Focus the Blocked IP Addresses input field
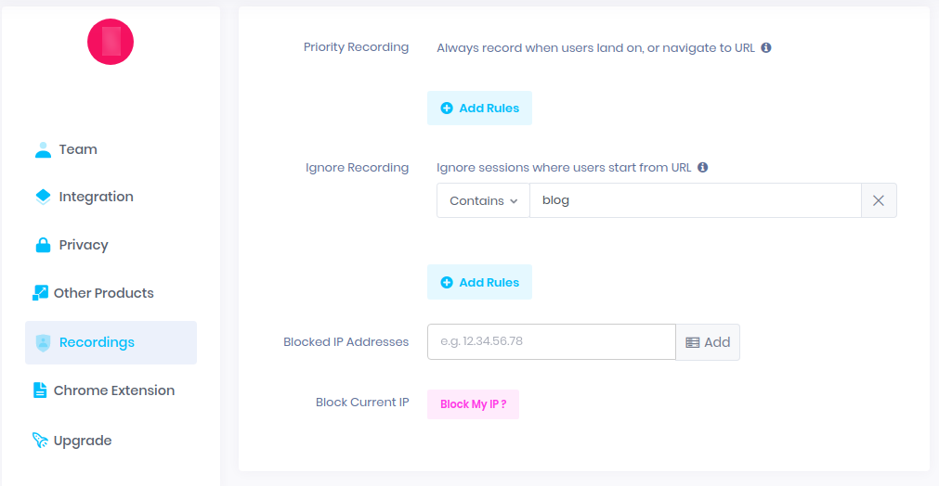This screenshot has height=486, width=939. point(552,342)
